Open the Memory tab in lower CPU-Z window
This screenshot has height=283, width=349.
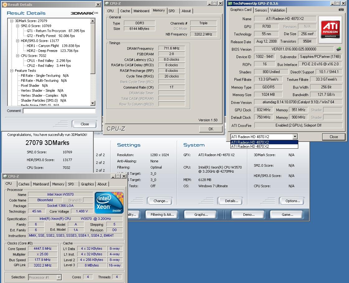58,184
